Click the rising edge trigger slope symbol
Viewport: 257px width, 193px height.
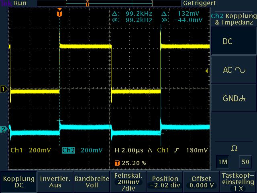coord(176,150)
